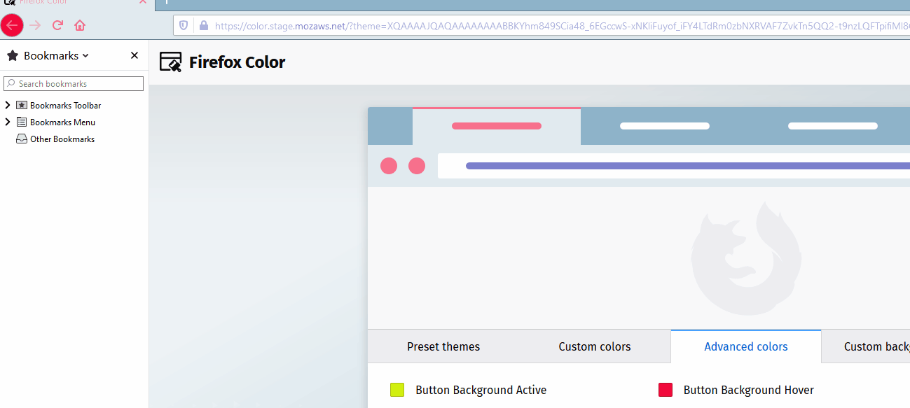Screen dimensions: 910x408
Task: Click the Button Background Active label
Action: 481,390
